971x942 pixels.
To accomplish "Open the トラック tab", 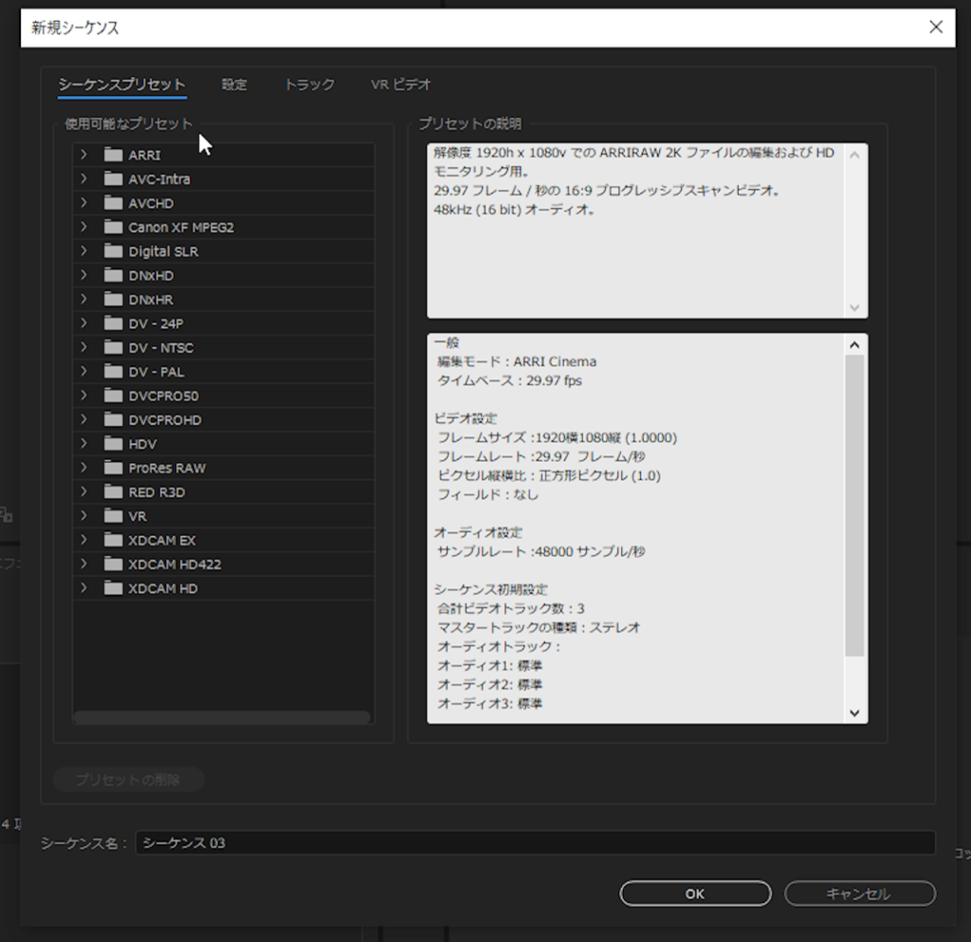I will point(309,84).
